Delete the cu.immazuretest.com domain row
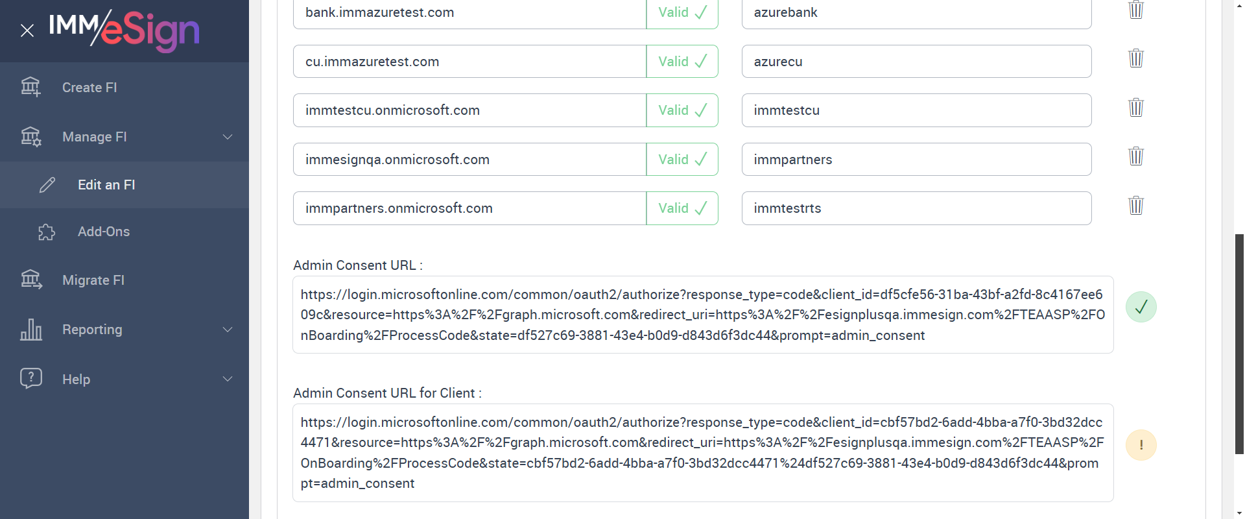1245x519 pixels. coord(1135,58)
